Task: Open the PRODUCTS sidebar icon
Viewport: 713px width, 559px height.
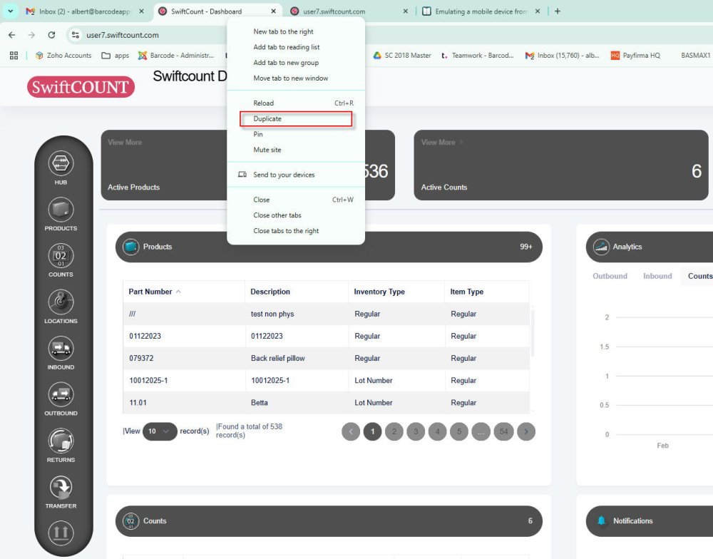Action: click(61, 210)
